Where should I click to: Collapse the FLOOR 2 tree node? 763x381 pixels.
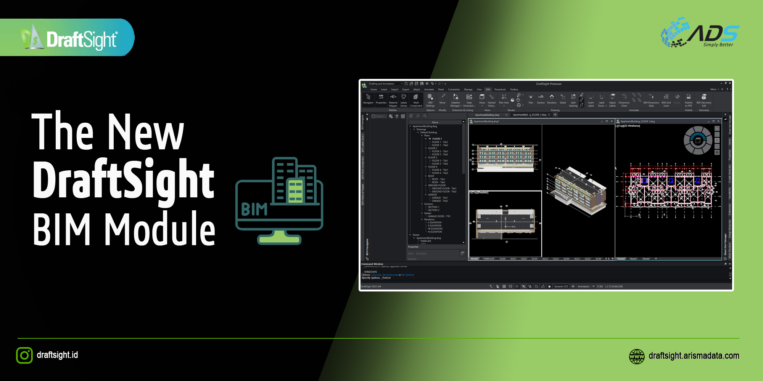click(x=426, y=148)
